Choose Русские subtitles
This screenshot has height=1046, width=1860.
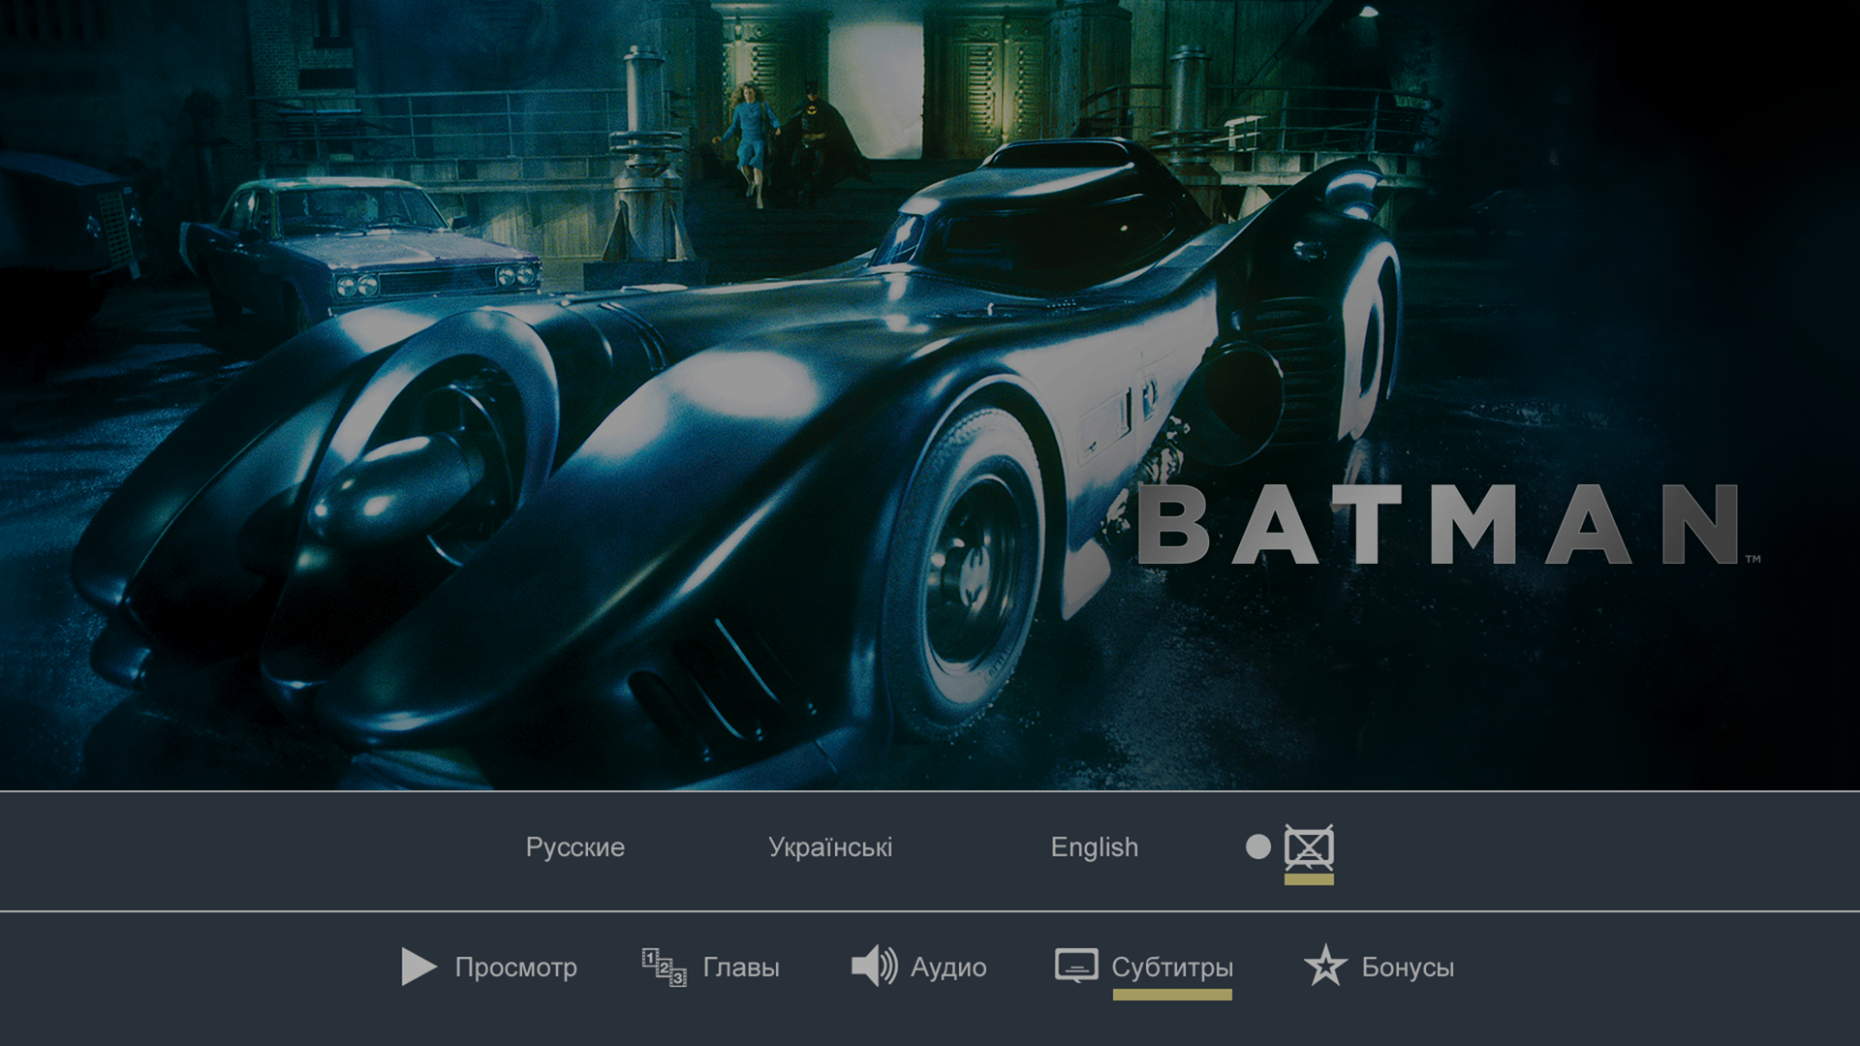[x=575, y=847]
